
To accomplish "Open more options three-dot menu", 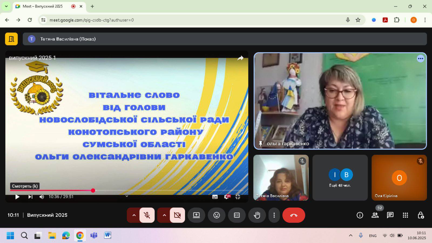I will (x=274, y=215).
